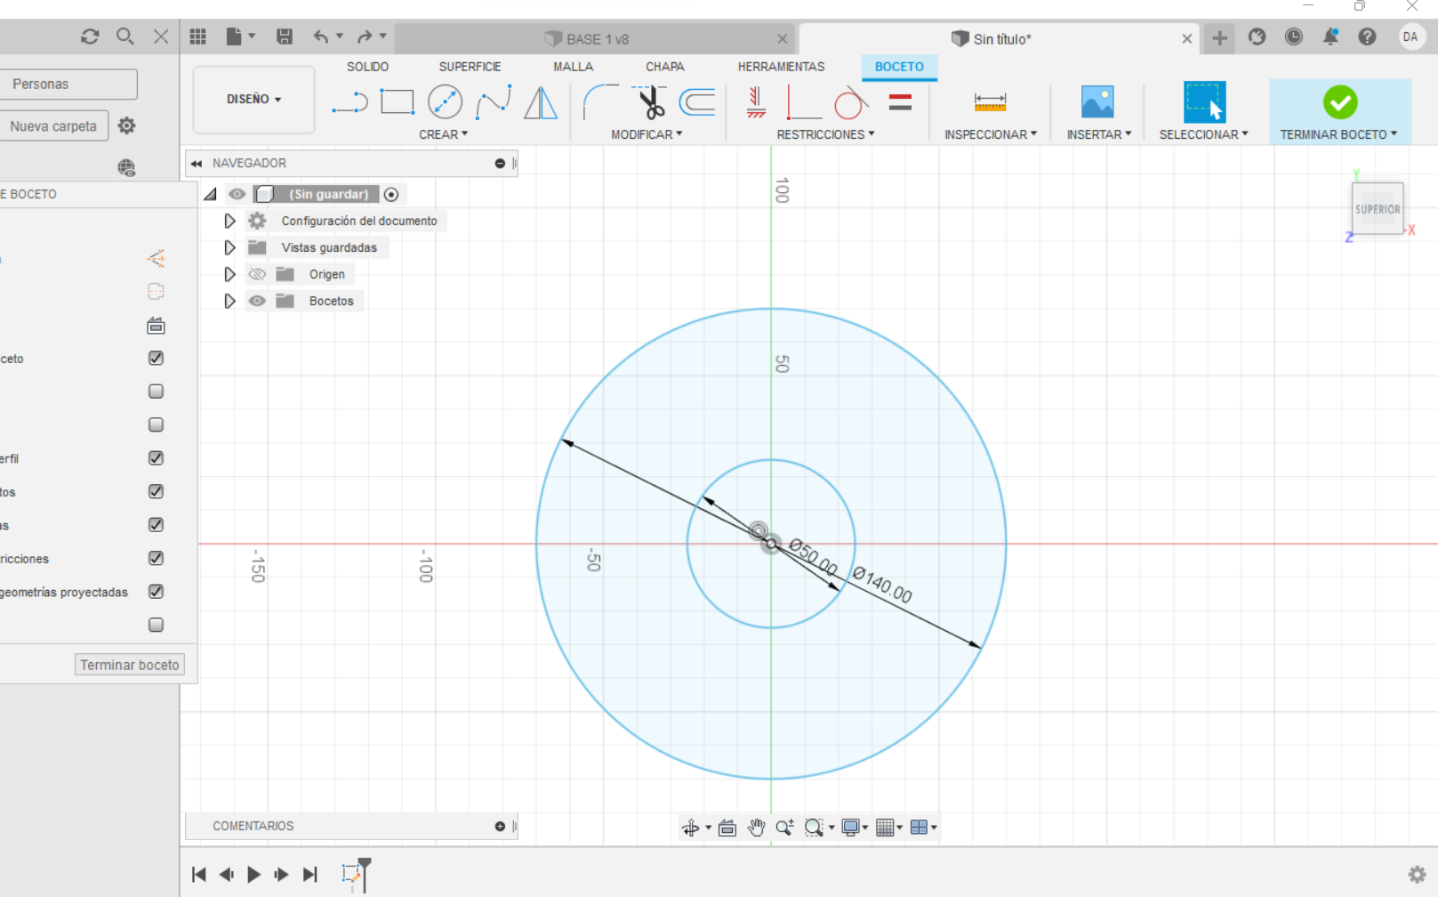Open the Help question mark
1438x897 pixels.
click(x=1368, y=36)
